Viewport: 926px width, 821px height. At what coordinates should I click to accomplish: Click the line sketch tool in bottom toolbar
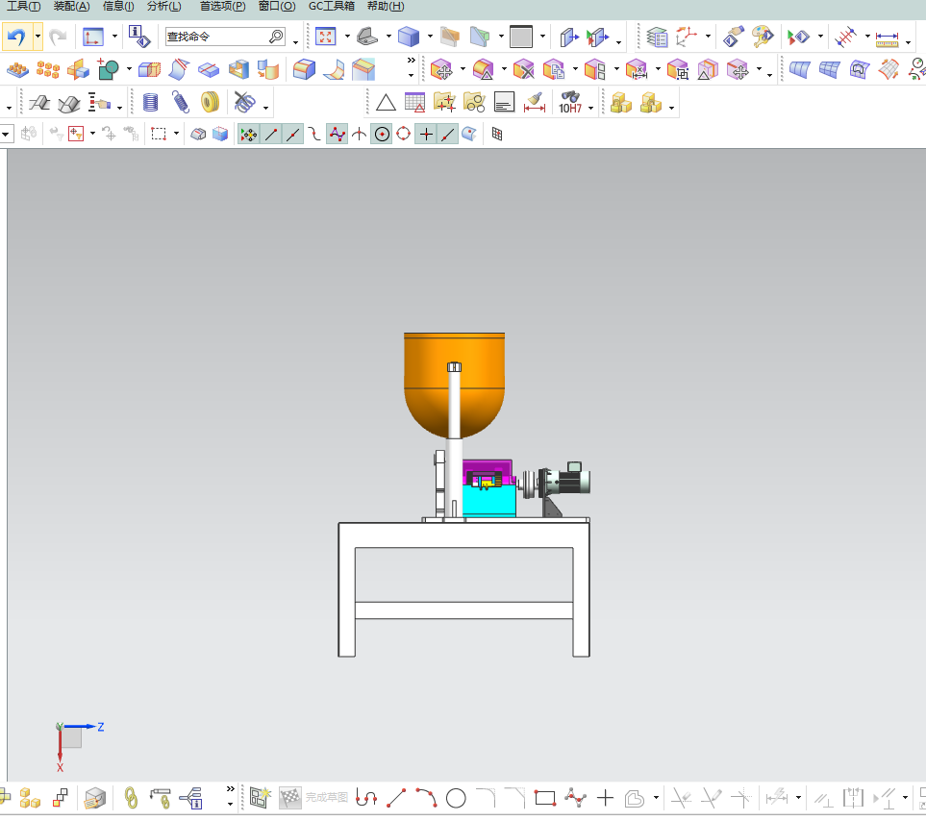[396, 798]
